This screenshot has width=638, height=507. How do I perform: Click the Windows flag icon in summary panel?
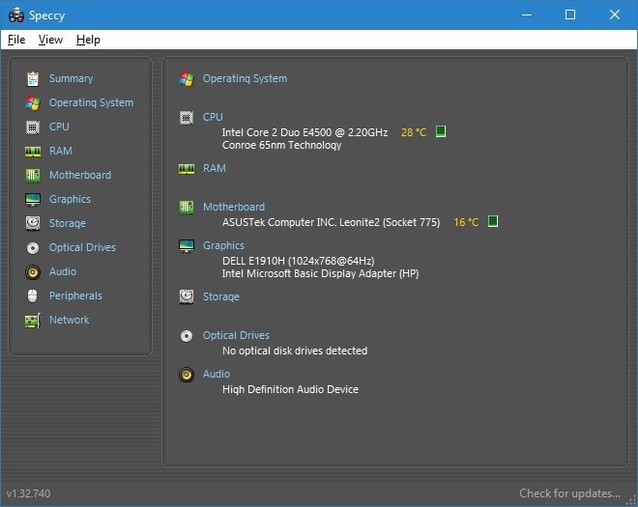coord(187,79)
